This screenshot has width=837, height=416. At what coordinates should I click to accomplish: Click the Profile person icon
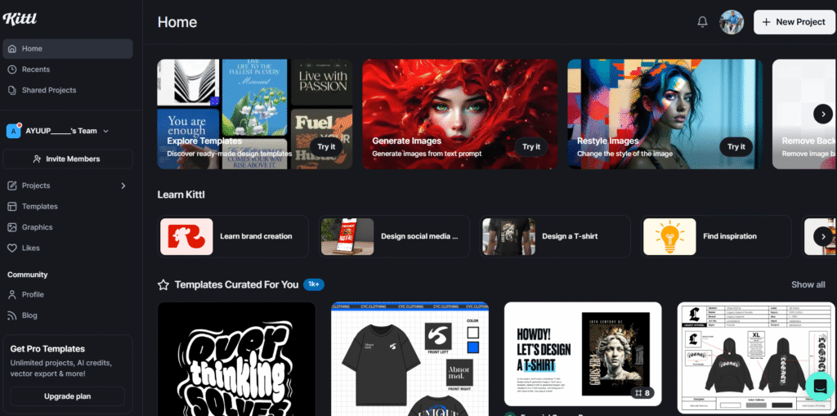click(x=12, y=295)
